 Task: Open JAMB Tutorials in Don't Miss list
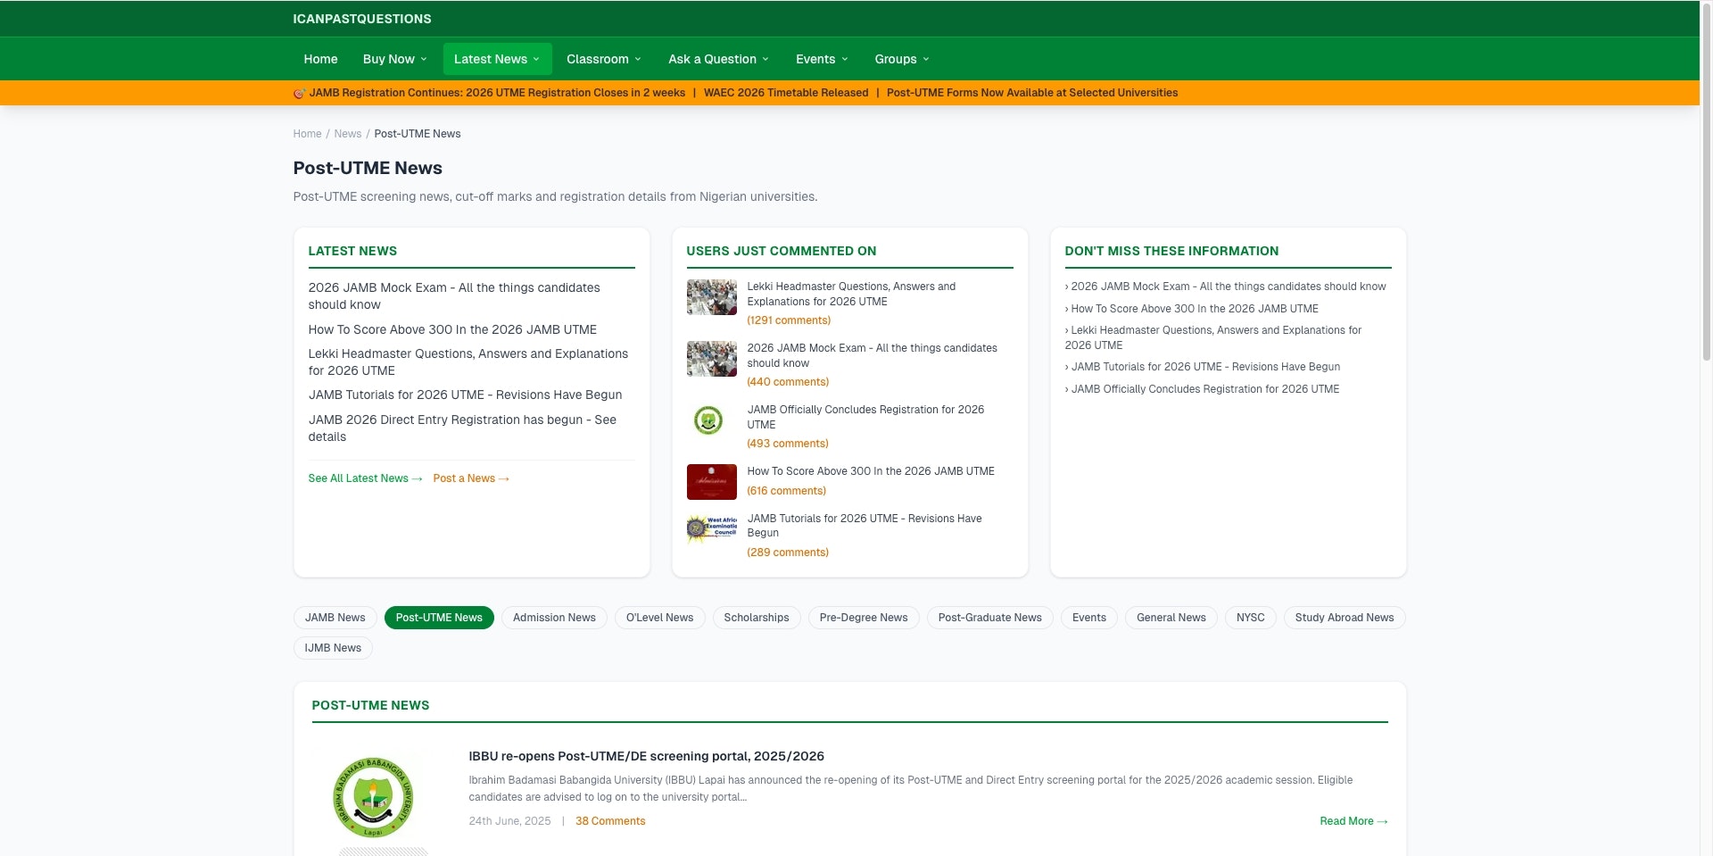tap(1202, 367)
